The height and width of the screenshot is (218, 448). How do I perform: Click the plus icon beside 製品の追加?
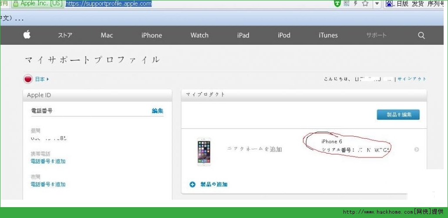pyautogui.click(x=192, y=184)
